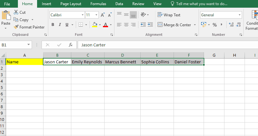Apply the yellow Fill Color swatch
Image resolution: width=258 pixels, height=136 pixels.
click(94, 25)
